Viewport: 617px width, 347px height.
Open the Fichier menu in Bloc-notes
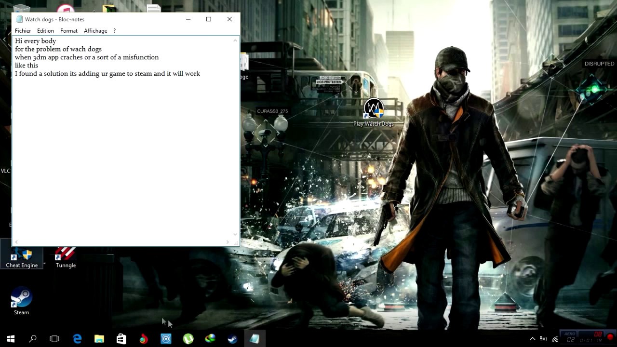point(23,30)
